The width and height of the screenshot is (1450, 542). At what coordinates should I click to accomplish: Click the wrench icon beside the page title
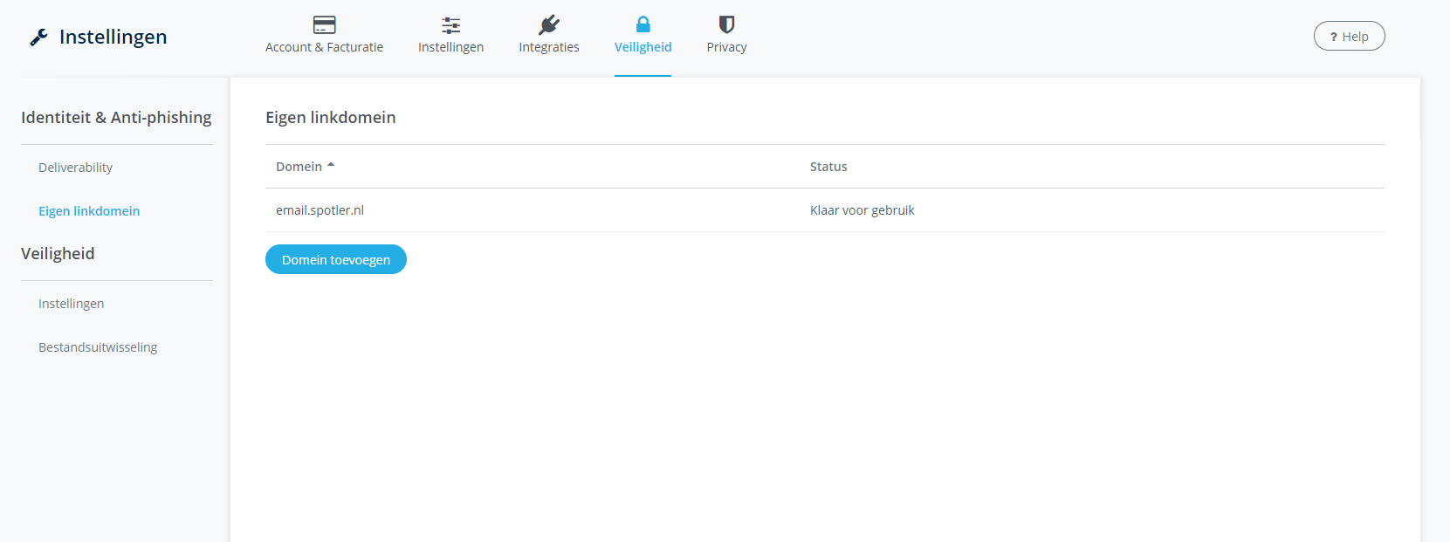[x=38, y=37]
